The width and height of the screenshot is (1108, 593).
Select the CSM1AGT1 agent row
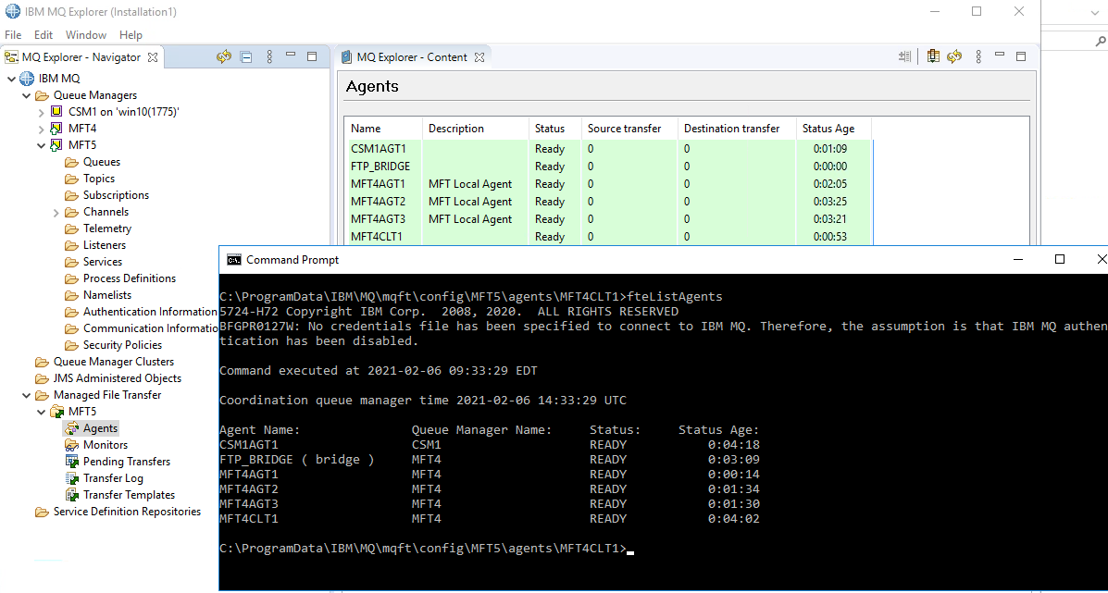click(x=609, y=149)
